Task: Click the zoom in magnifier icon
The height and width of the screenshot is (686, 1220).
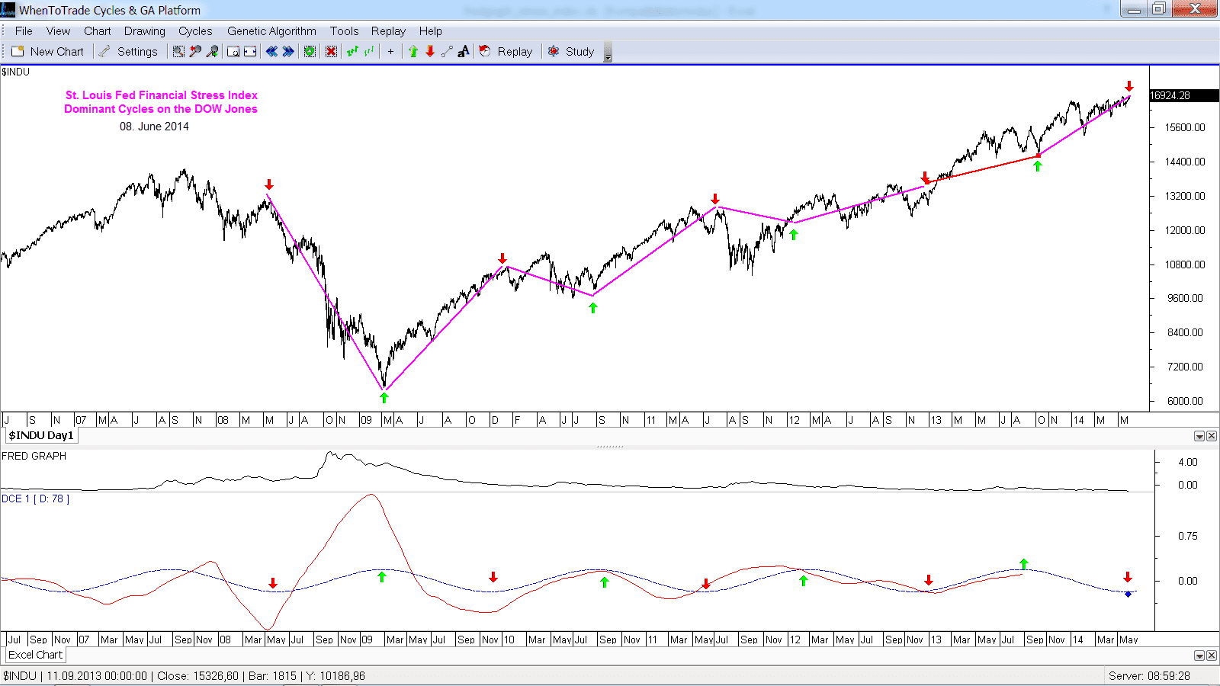Action: tap(195, 51)
